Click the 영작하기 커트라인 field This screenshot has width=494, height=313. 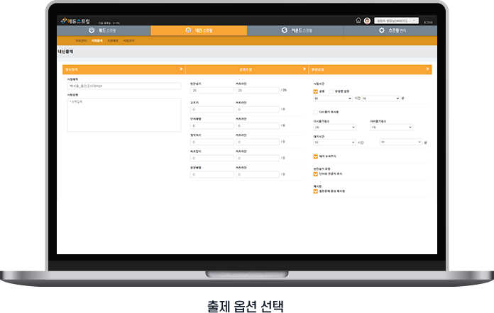pyautogui.click(x=258, y=142)
